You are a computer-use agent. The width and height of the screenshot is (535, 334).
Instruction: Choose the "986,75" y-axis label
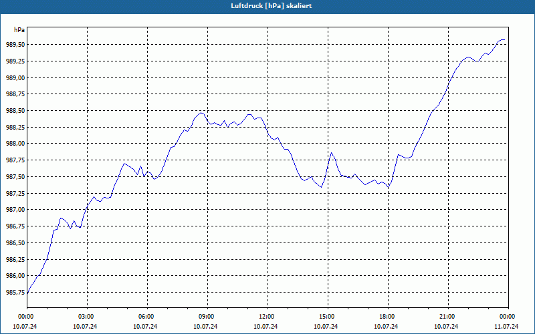[15, 226]
